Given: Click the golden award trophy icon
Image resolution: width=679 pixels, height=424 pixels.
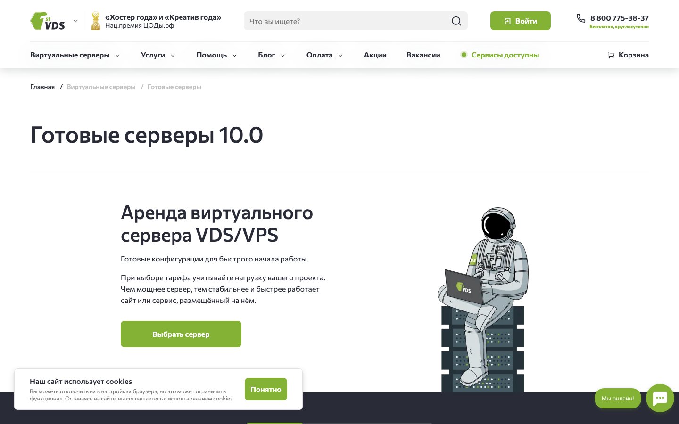Looking at the screenshot, I should tap(96, 21).
